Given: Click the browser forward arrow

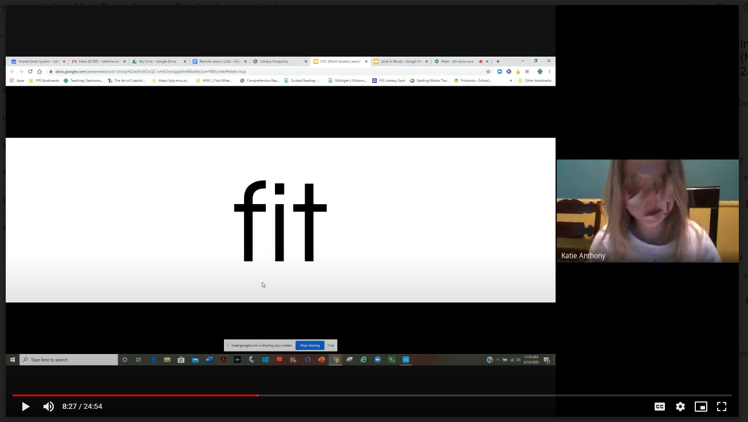Looking at the screenshot, I should 21,71.
